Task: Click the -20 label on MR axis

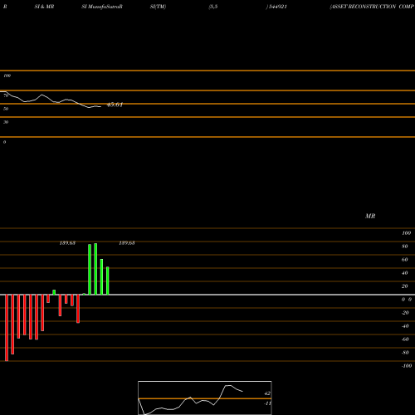Action: [x=405, y=313]
